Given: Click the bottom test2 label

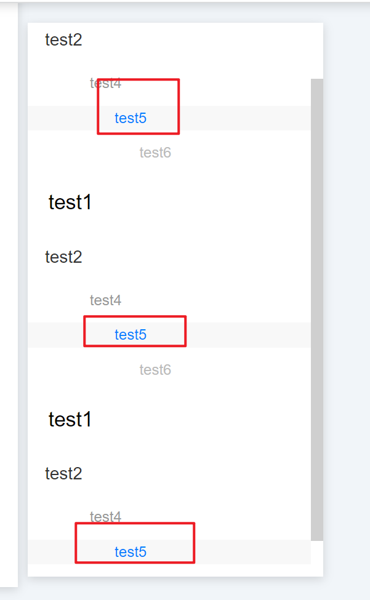Looking at the screenshot, I should pyautogui.click(x=63, y=473).
